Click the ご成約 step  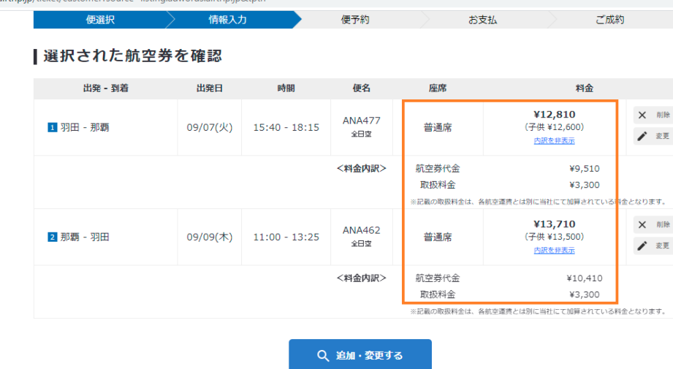[x=609, y=20]
